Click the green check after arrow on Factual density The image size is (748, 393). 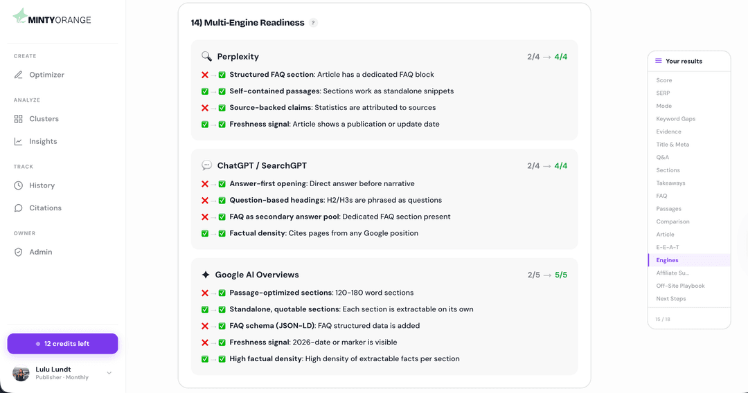222,233
